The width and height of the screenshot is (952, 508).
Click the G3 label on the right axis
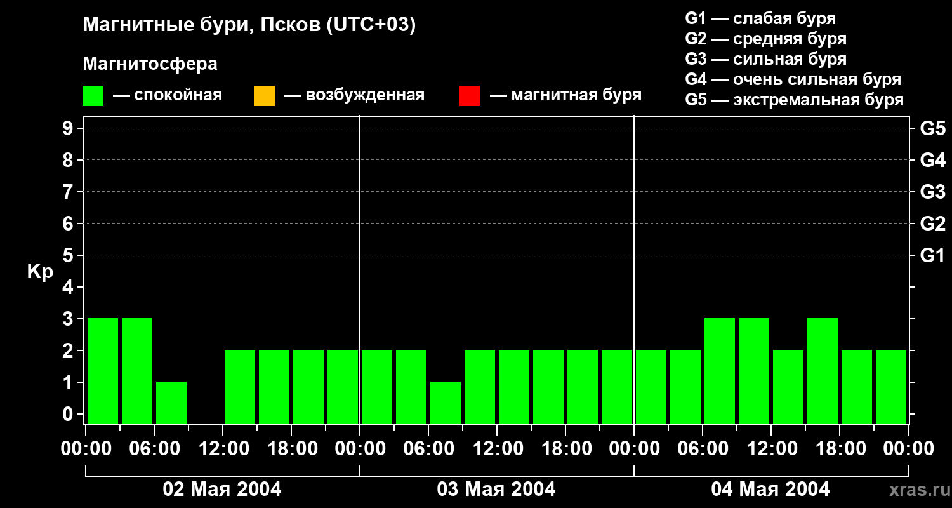point(933,192)
